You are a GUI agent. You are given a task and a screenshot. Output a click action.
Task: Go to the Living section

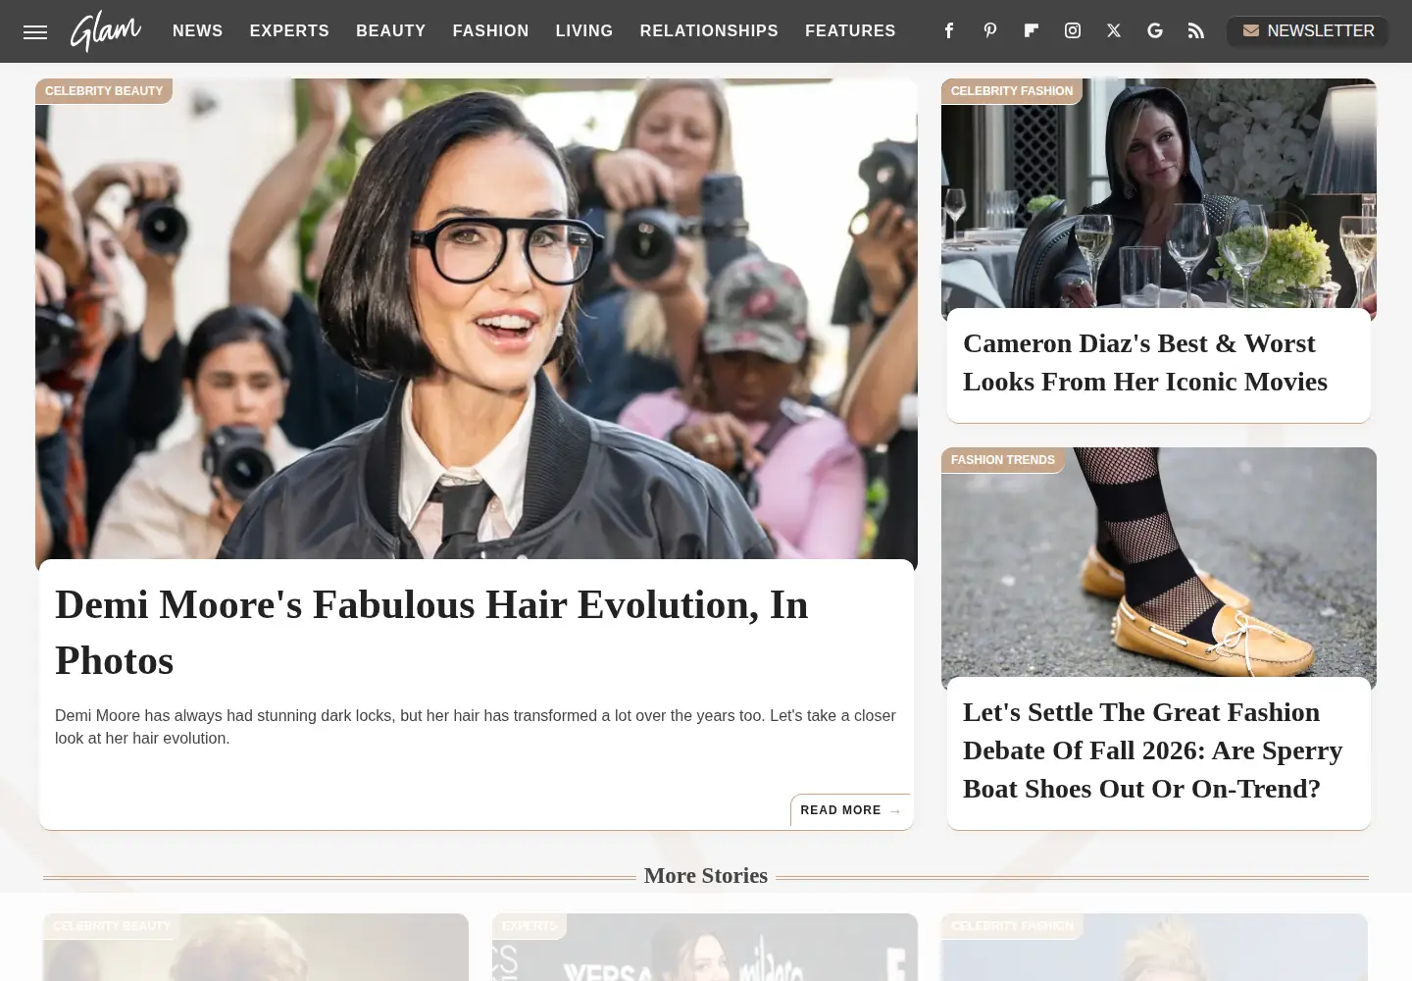click(584, 31)
